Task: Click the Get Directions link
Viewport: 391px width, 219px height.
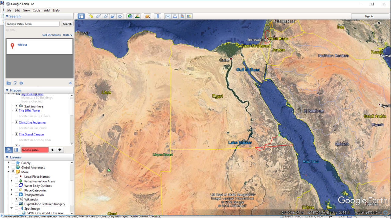Action: coord(51,35)
